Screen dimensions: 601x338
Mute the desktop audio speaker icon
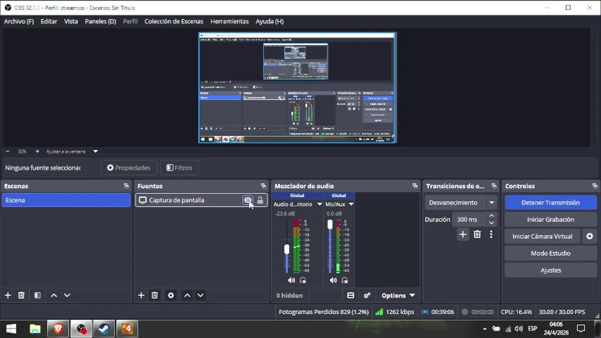click(x=292, y=280)
